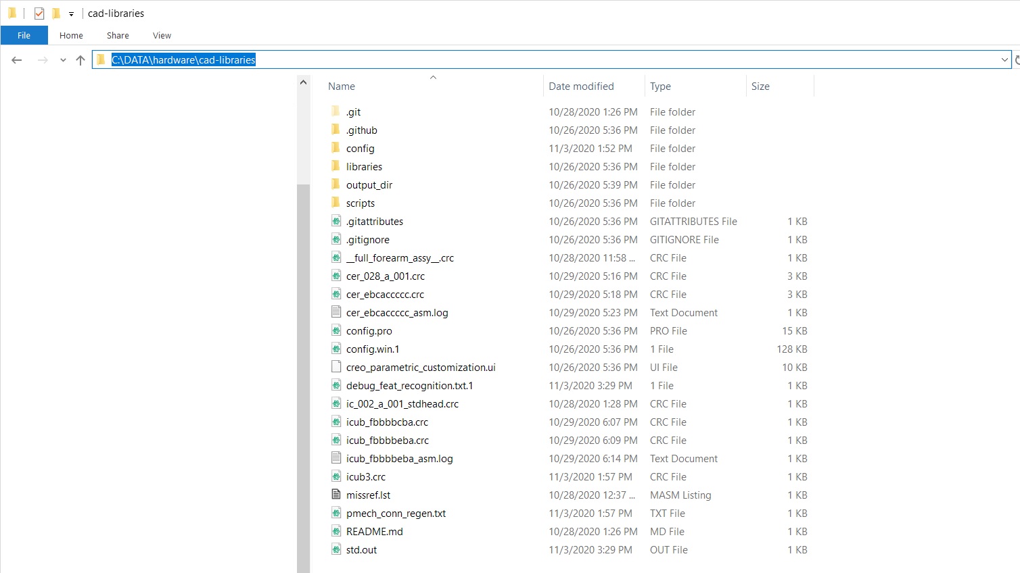The image size is (1020, 573).
Task: Select cer_ebcaccccc_asm.log file icon
Action: pyautogui.click(x=336, y=312)
